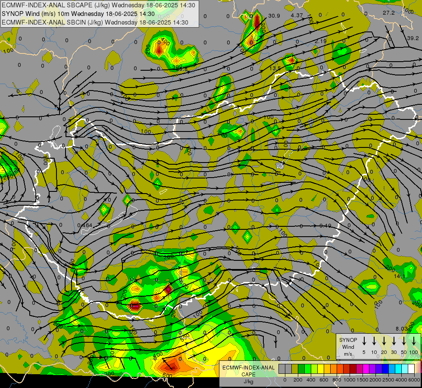Click the wind legend arrow above 10
The image size is (422, 388).
pyautogui.click(x=374, y=341)
